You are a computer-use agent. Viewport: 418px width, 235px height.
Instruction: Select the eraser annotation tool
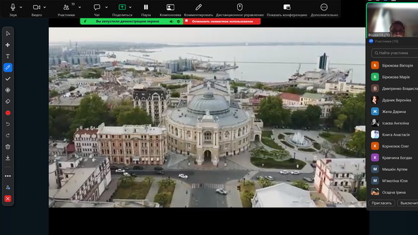[8, 102]
